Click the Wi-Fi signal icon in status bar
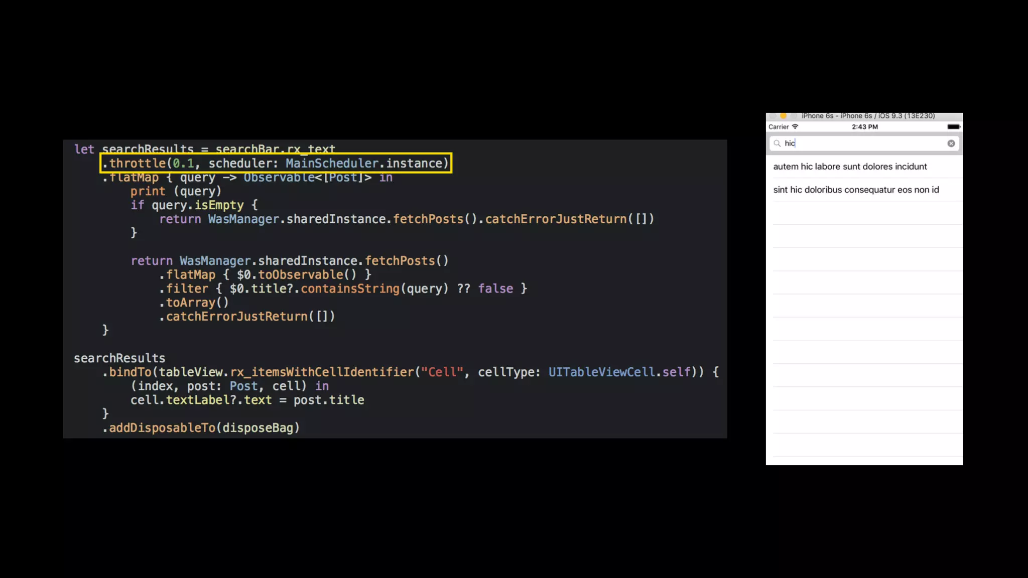This screenshot has height=578, width=1028. [x=795, y=127]
